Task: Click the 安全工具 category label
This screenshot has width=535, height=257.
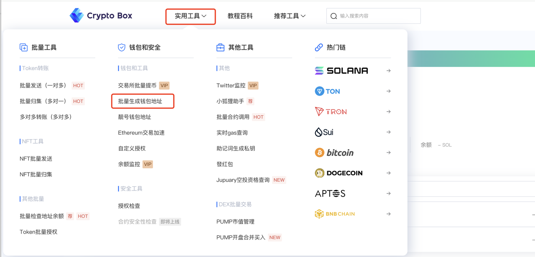Action: point(131,188)
